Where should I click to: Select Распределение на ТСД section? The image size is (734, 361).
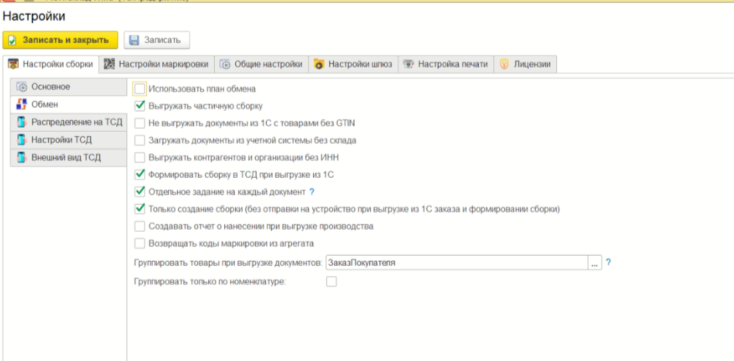(x=69, y=122)
